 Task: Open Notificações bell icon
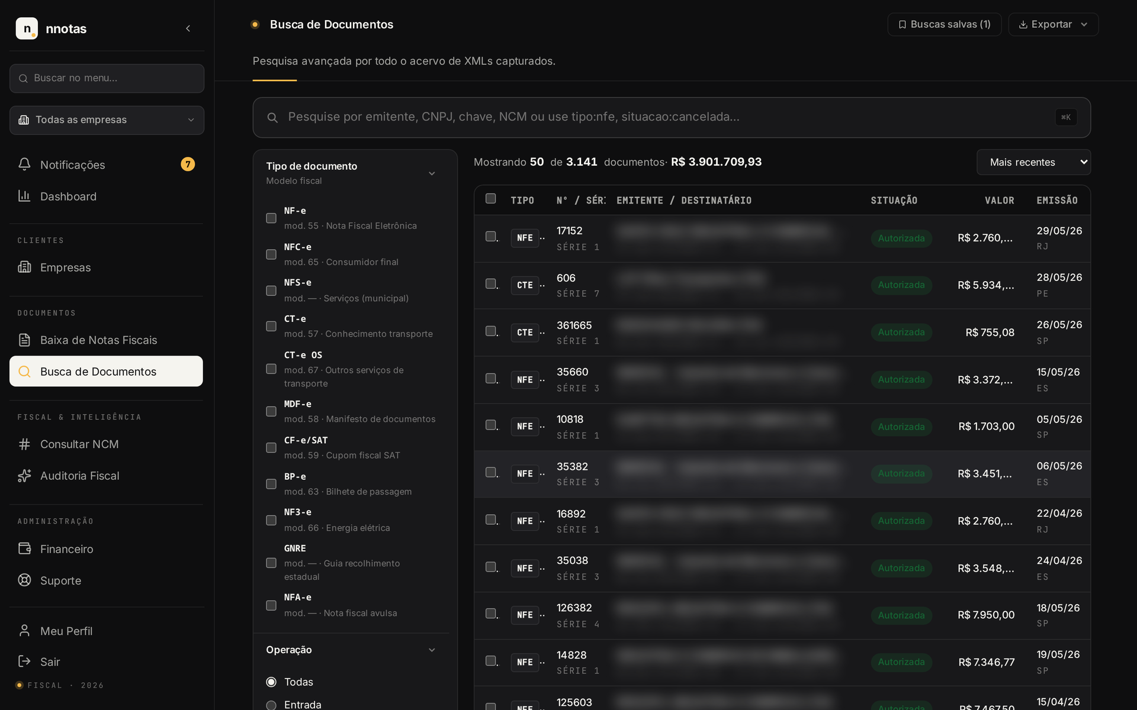click(x=24, y=164)
